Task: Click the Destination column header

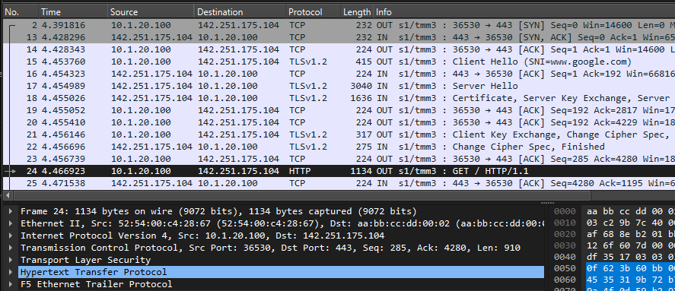Action: (240, 12)
